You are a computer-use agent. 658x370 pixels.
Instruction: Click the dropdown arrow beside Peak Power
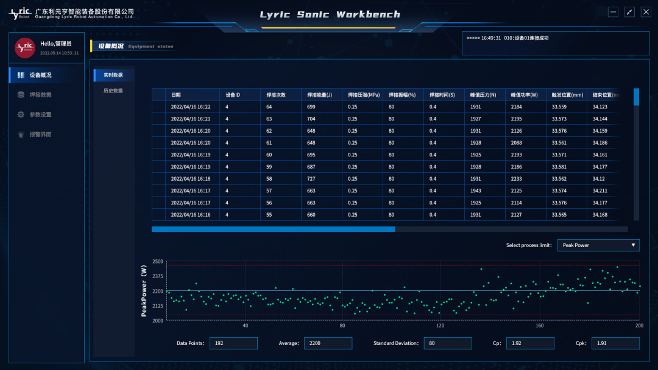click(x=633, y=245)
